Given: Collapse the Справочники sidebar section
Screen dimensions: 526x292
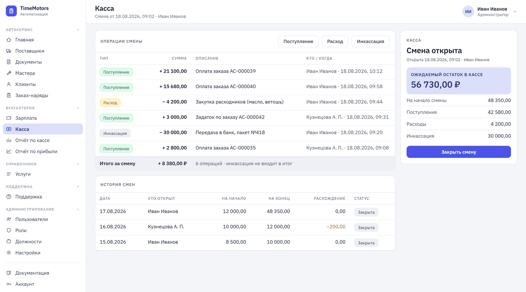Looking at the screenshot, I should point(78,164).
